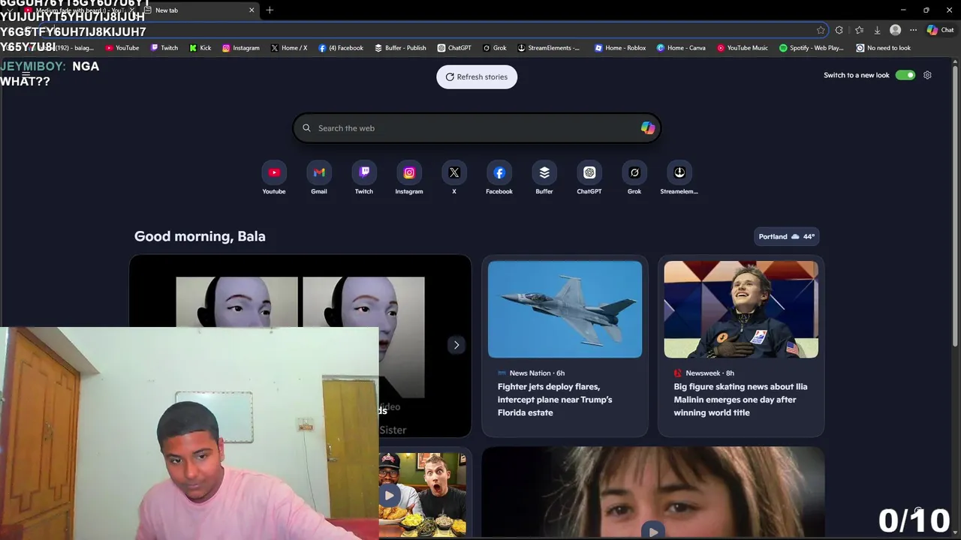Open Fighter jets deploy flares headline

pos(554,400)
